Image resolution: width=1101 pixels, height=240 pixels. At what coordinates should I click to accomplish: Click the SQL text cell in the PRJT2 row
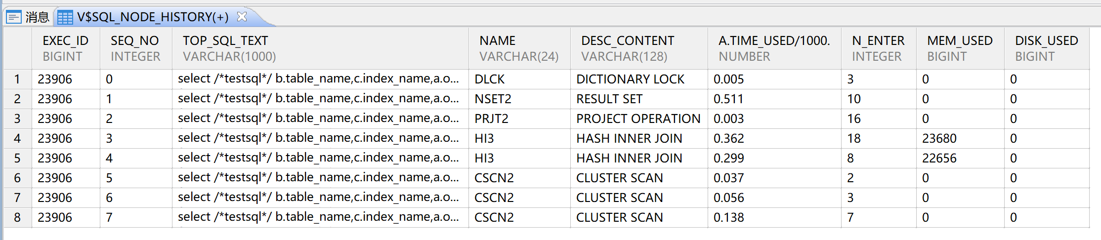click(320, 119)
